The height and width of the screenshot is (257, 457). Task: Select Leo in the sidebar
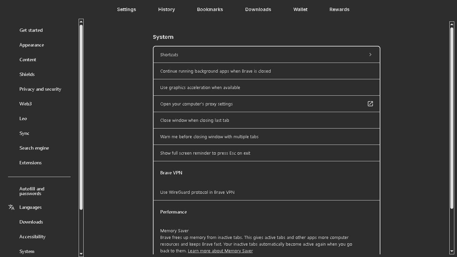23,118
